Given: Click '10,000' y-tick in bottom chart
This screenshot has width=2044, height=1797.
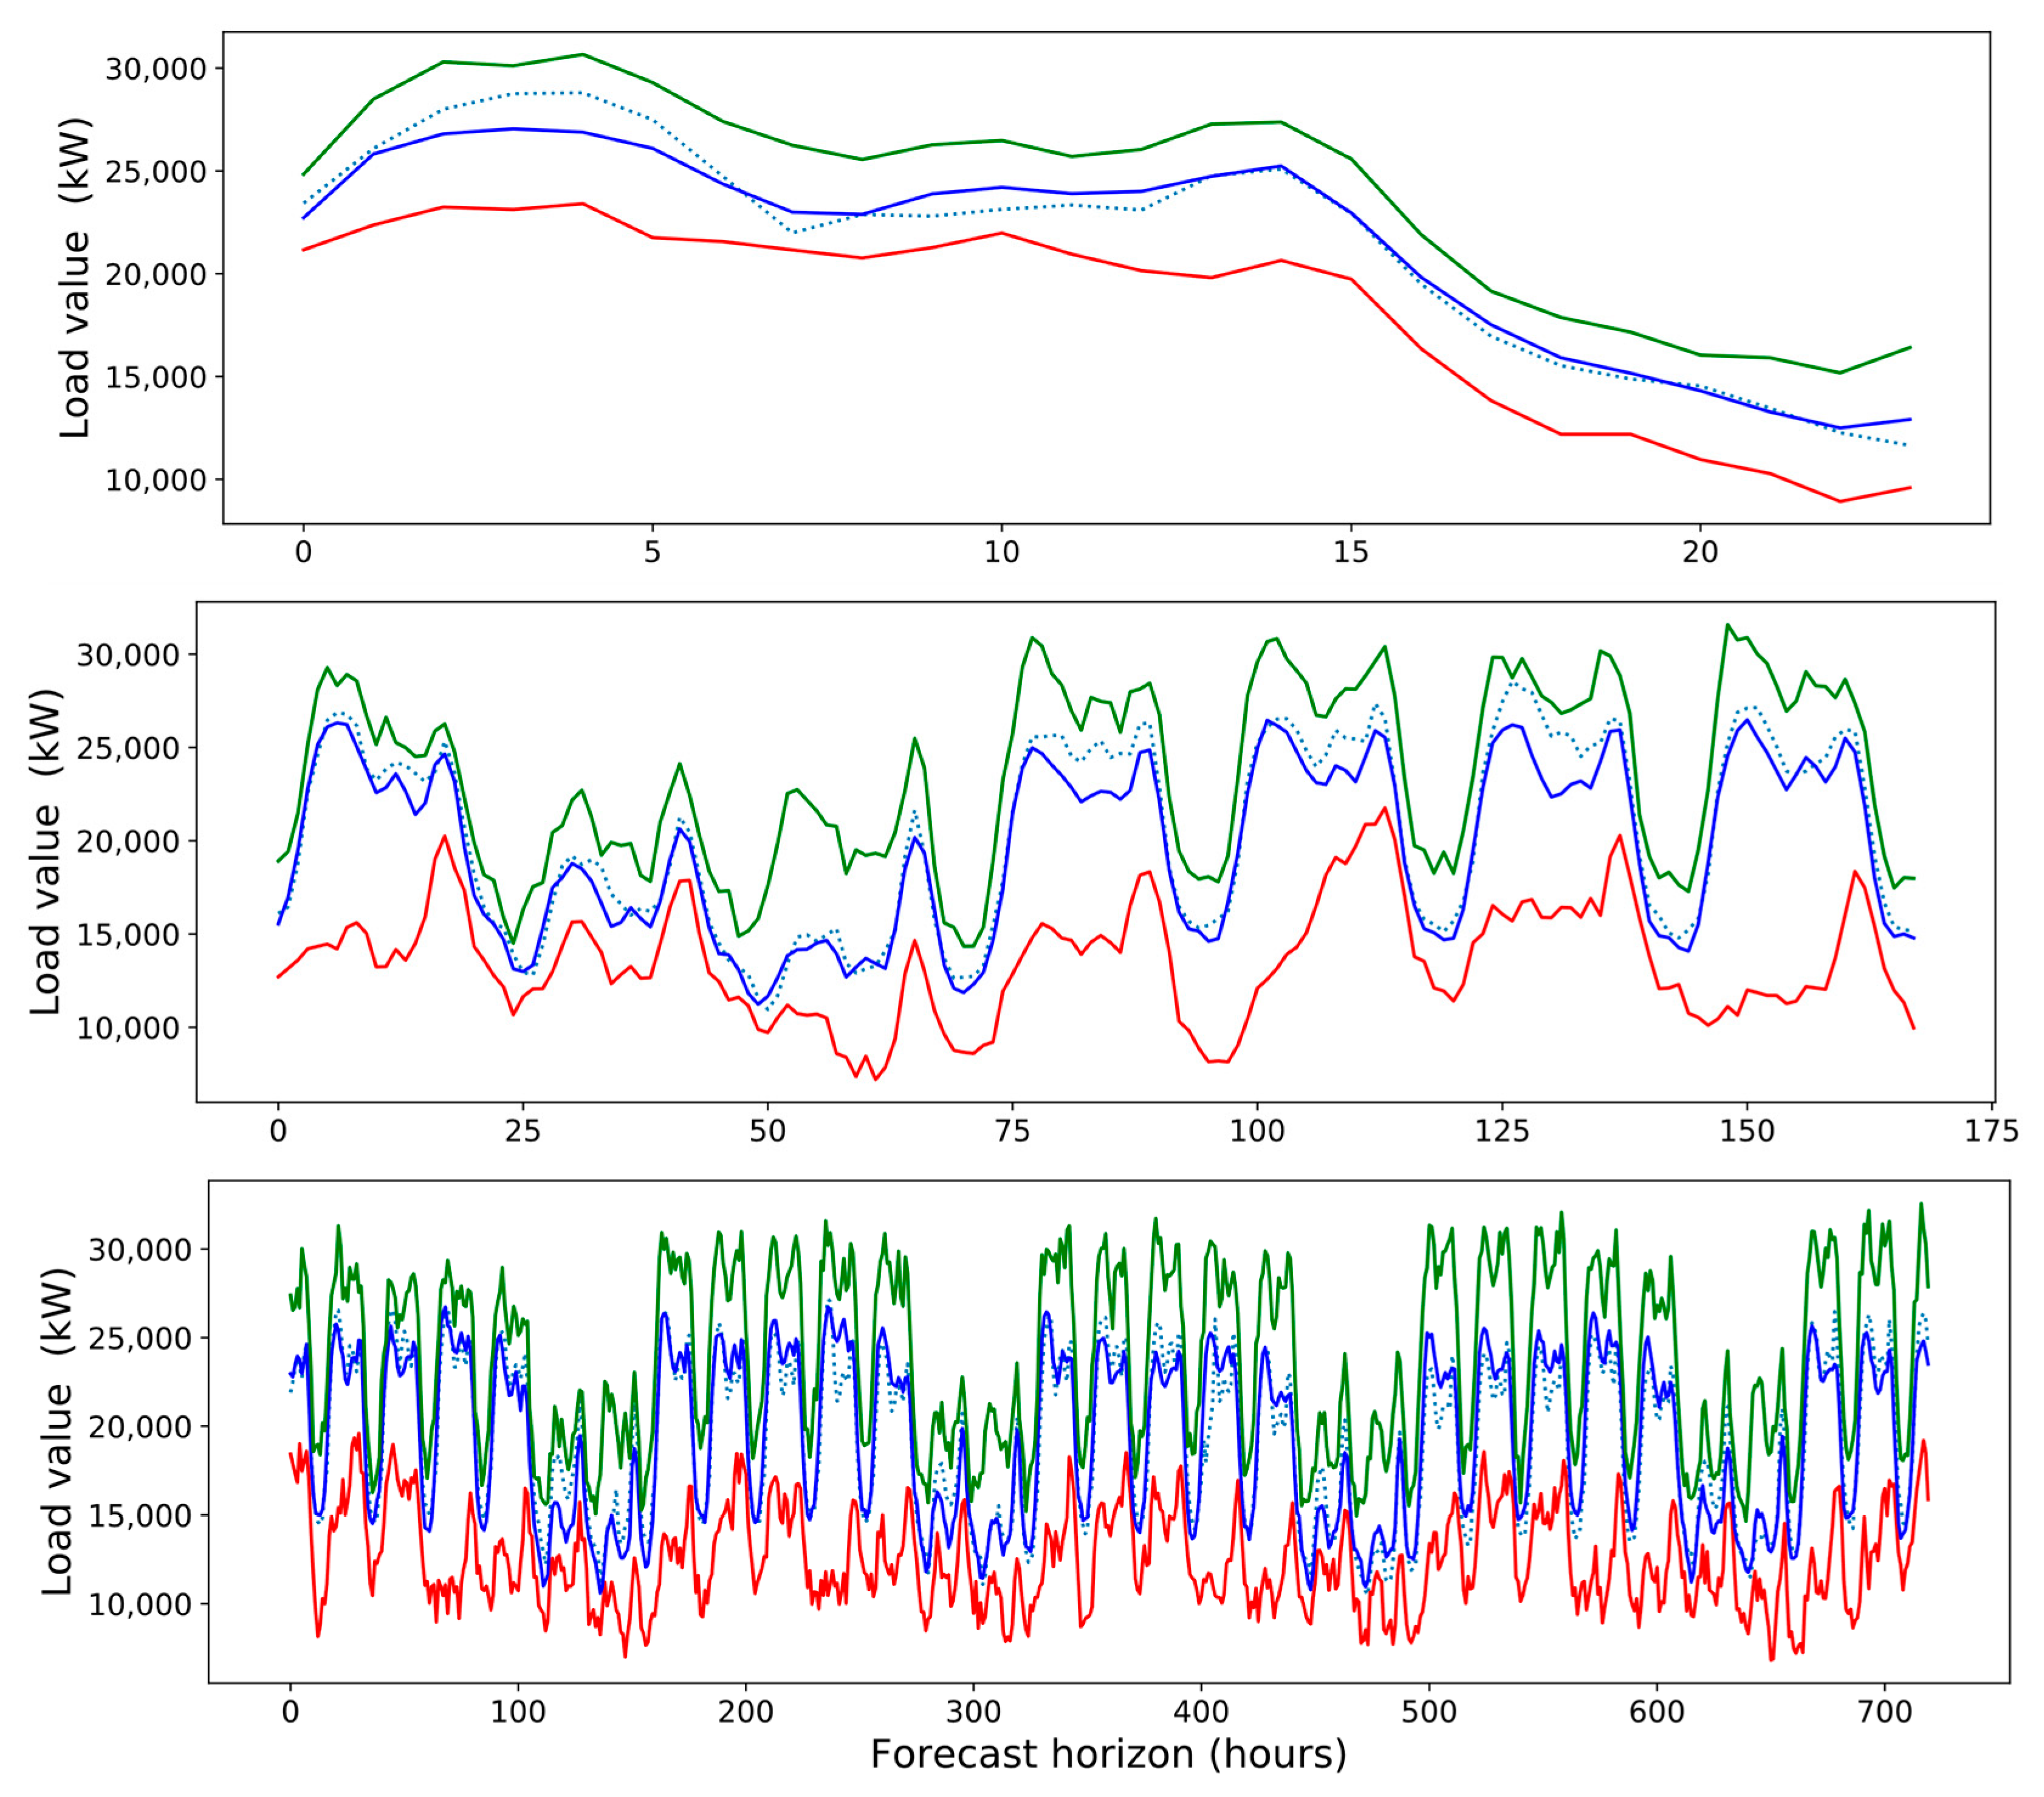Looking at the screenshot, I should coord(139,1605).
